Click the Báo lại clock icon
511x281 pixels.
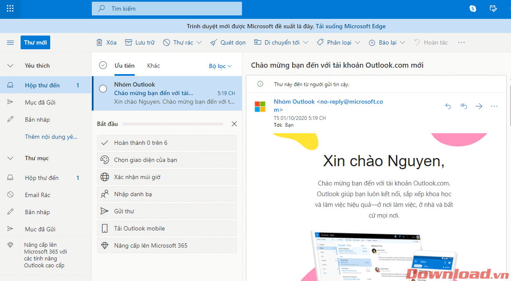click(372, 42)
